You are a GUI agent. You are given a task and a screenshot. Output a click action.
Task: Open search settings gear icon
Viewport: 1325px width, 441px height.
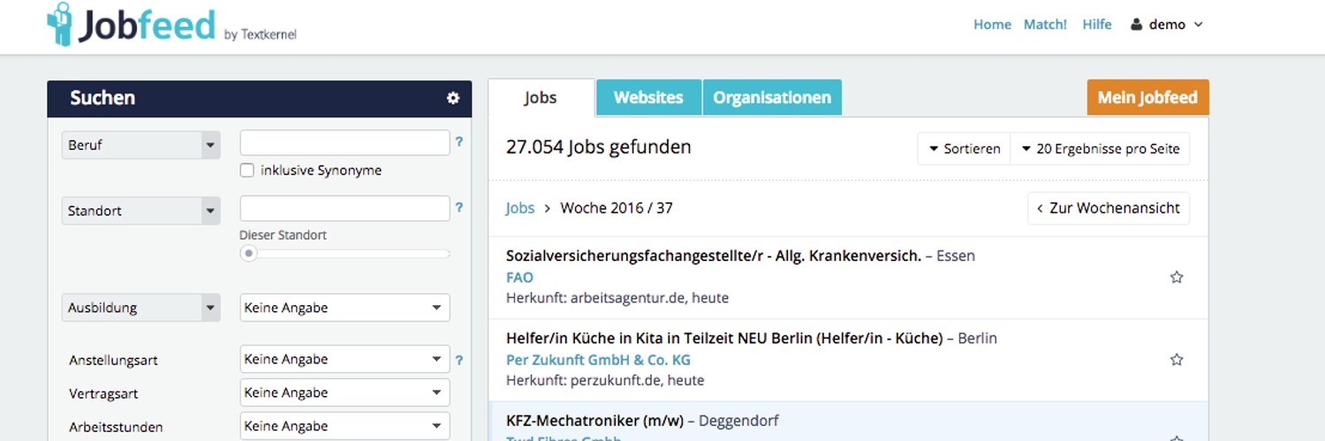click(x=453, y=98)
